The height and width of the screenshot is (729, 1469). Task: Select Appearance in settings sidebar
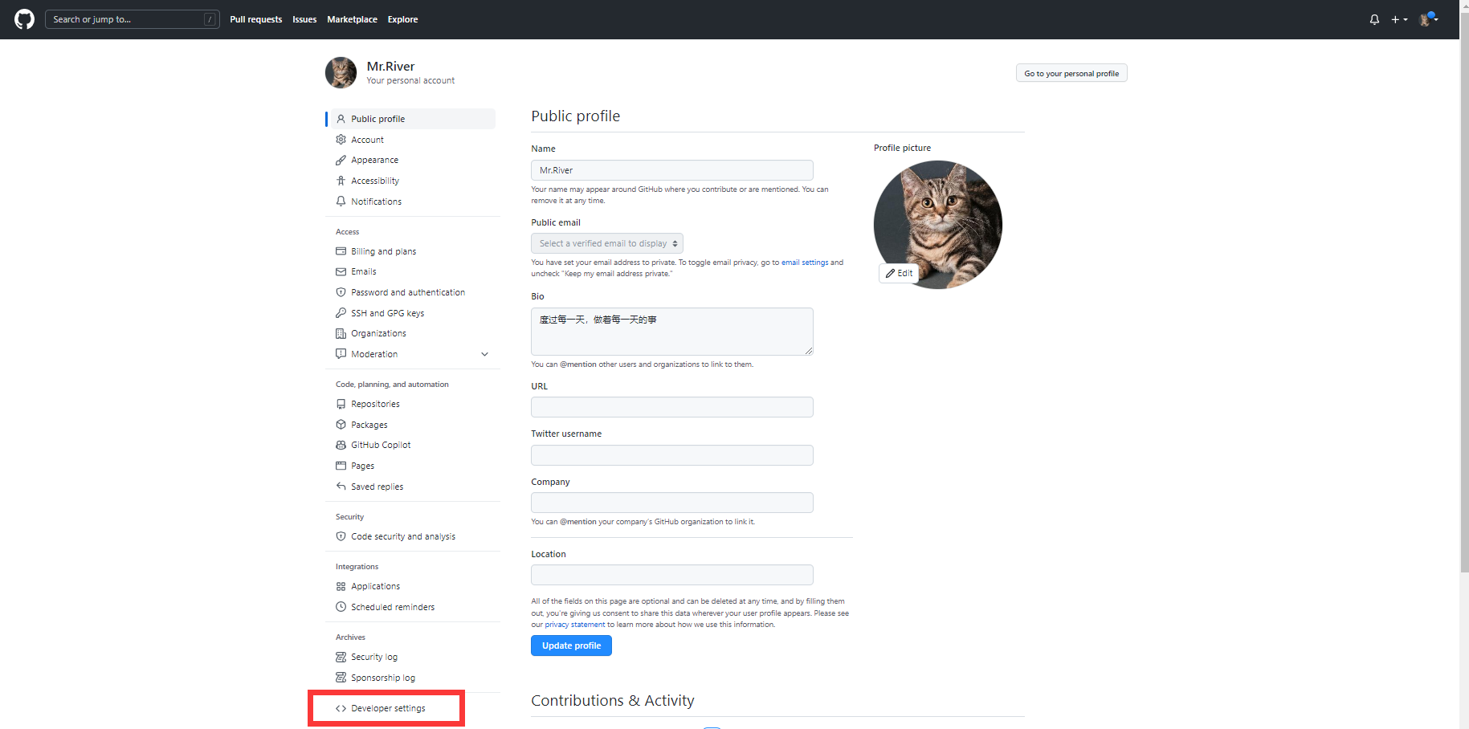pos(374,160)
